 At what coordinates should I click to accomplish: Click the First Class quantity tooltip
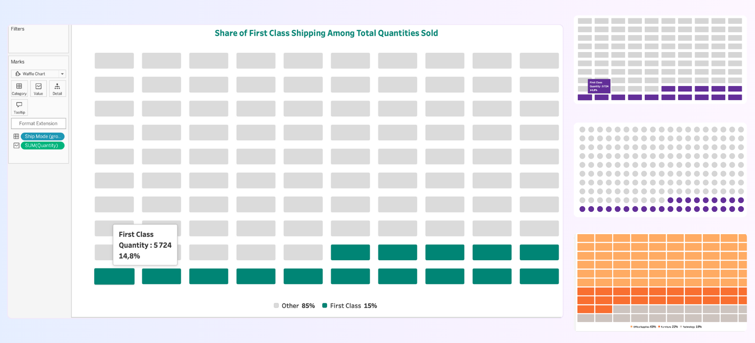[145, 245]
